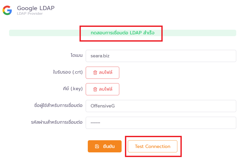Click the ใบรับรอง (.crt) label
This screenshot has width=245, height=164.
point(68,72)
